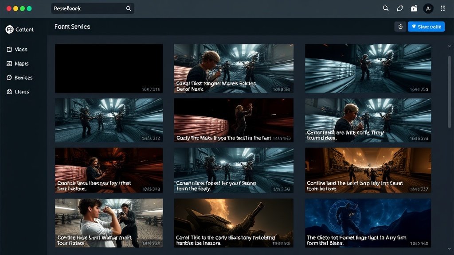Viewport: 454px width, 255px height.
Task: Open the Codly the Maks video thumbnail
Action: point(234,120)
